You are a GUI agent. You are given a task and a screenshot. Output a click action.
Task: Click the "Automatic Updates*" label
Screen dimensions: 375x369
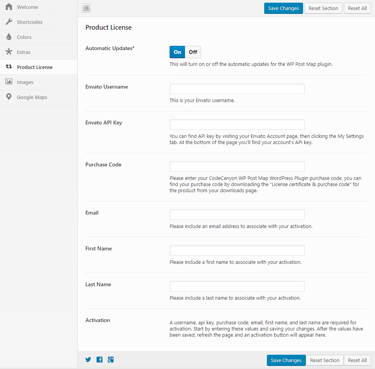pos(110,48)
